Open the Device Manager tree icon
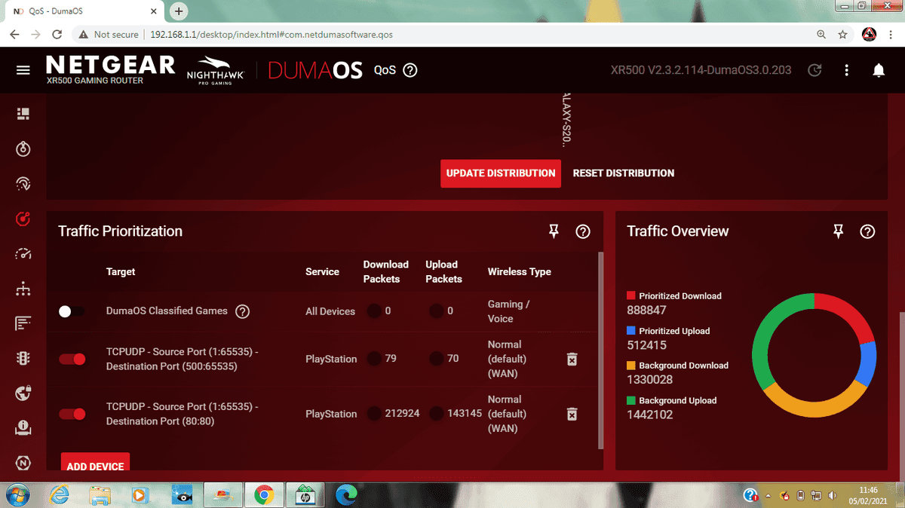Image resolution: width=905 pixels, height=508 pixels. pos(23,289)
